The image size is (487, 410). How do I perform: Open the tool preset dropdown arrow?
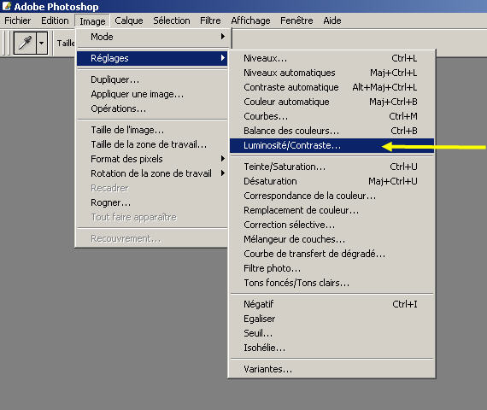[x=42, y=43]
